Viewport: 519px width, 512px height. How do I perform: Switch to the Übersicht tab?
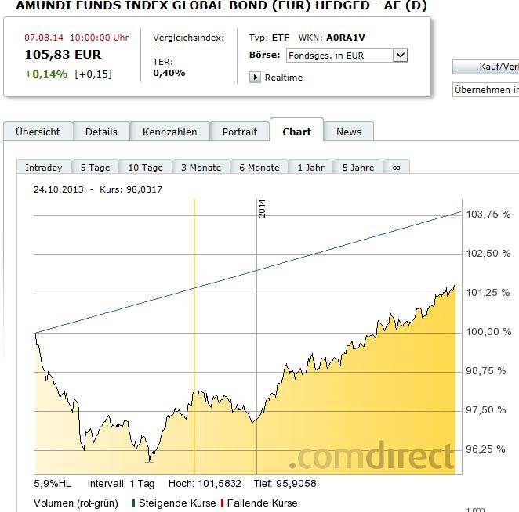[38, 132]
